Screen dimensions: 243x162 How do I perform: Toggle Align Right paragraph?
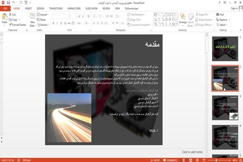click(x=102, y=23)
